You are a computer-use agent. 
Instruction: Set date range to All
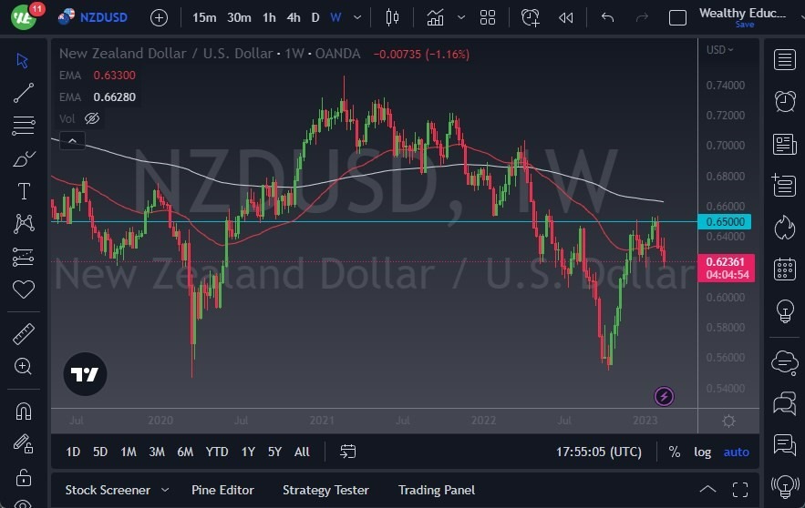(302, 452)
